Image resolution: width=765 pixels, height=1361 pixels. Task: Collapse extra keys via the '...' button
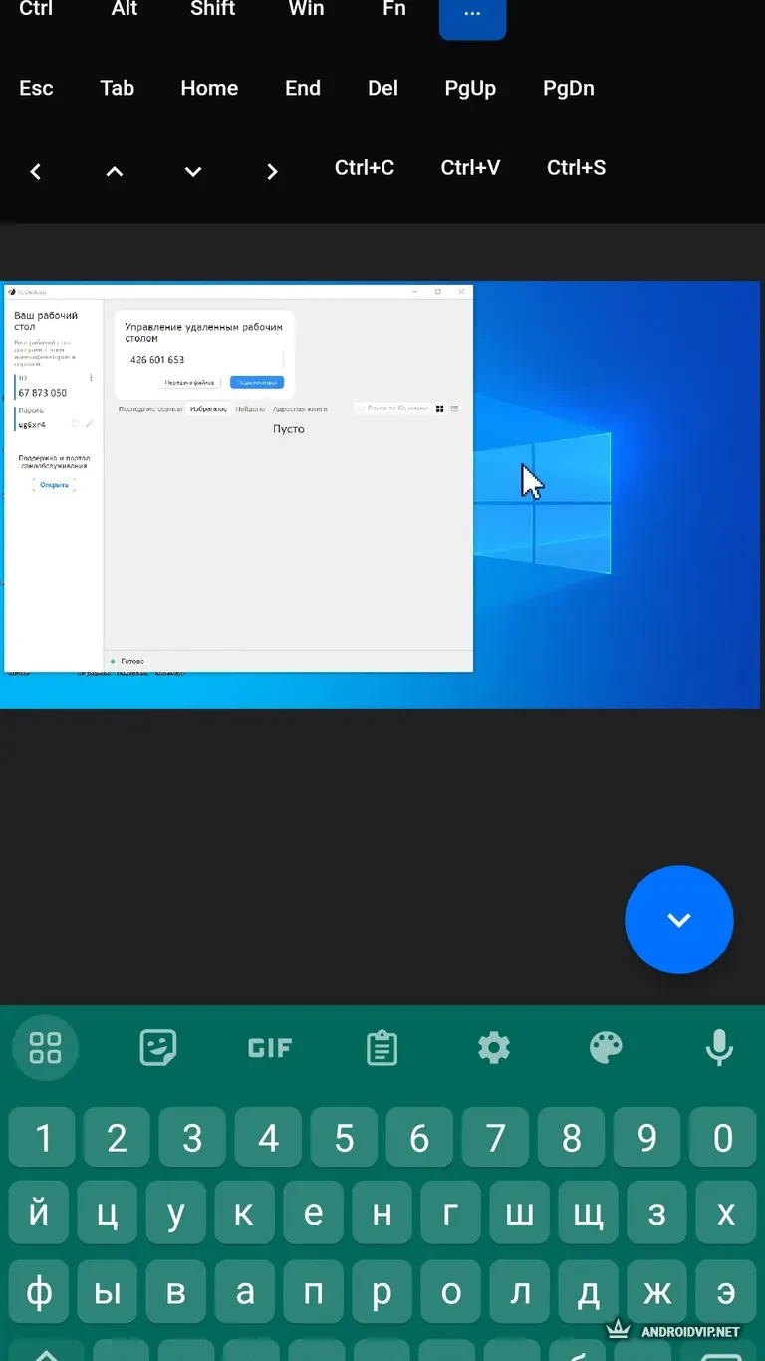tap(472, 14)
